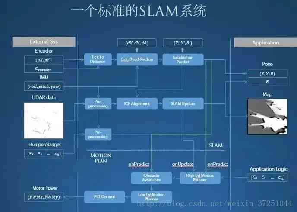The width and height of the screenshot is (297, 212).
Task: Click the Application header box
Action: point(265,43)
